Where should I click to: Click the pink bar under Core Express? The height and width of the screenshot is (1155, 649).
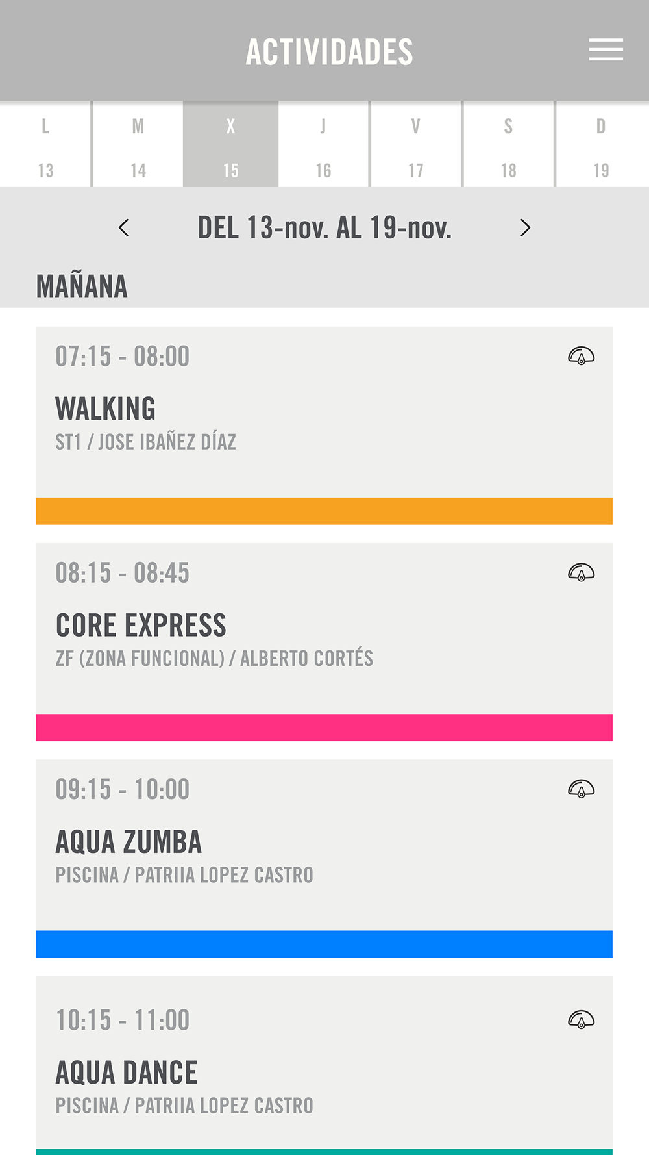324,728
